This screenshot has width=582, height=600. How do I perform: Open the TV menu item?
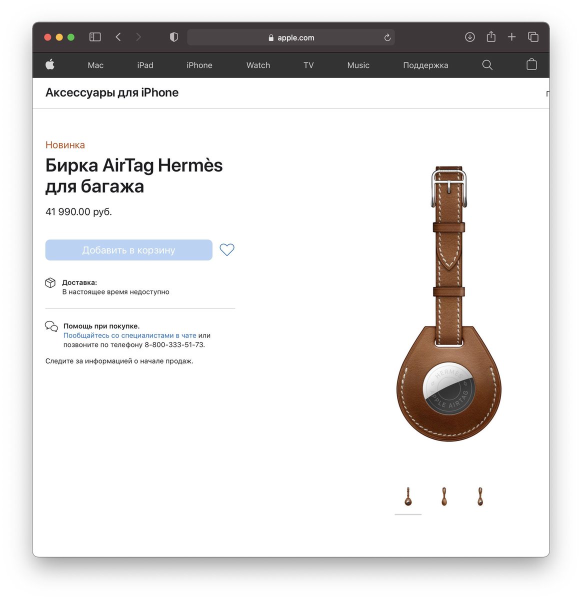pyautogui.click(x=308, y=65)
